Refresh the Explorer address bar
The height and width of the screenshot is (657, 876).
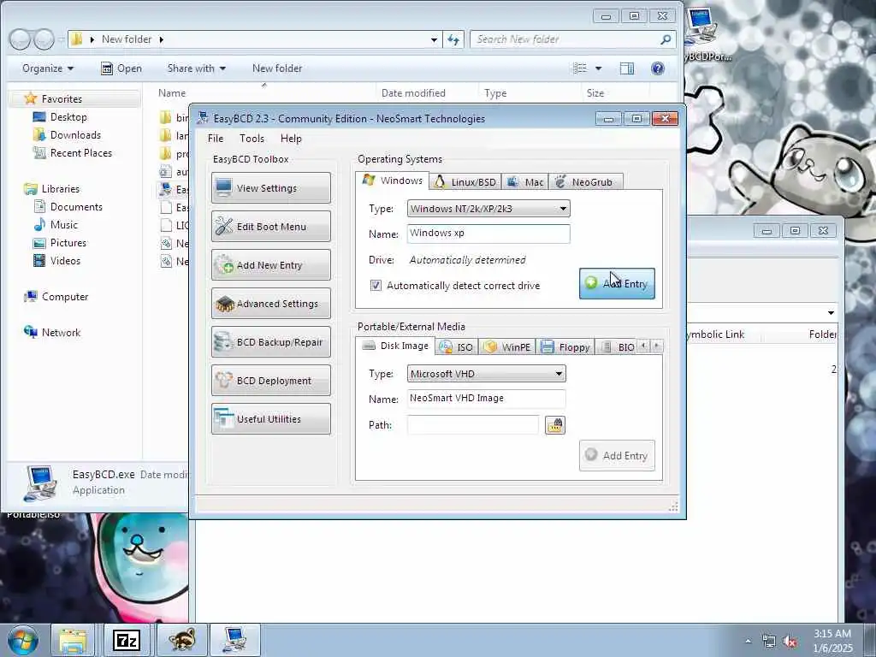pos(453,39)
